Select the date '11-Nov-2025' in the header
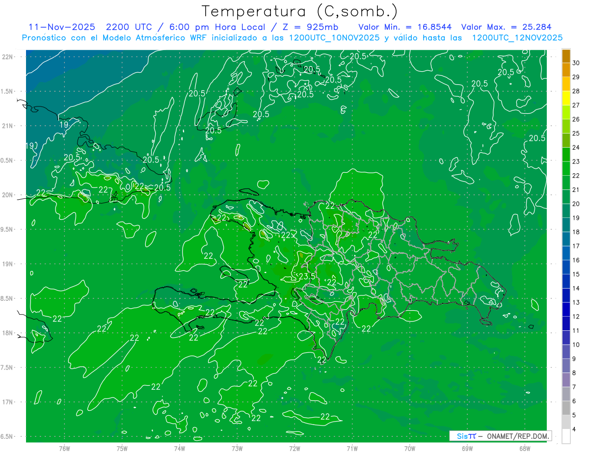The width and height of the screenshot is (589, 455). 61,27
